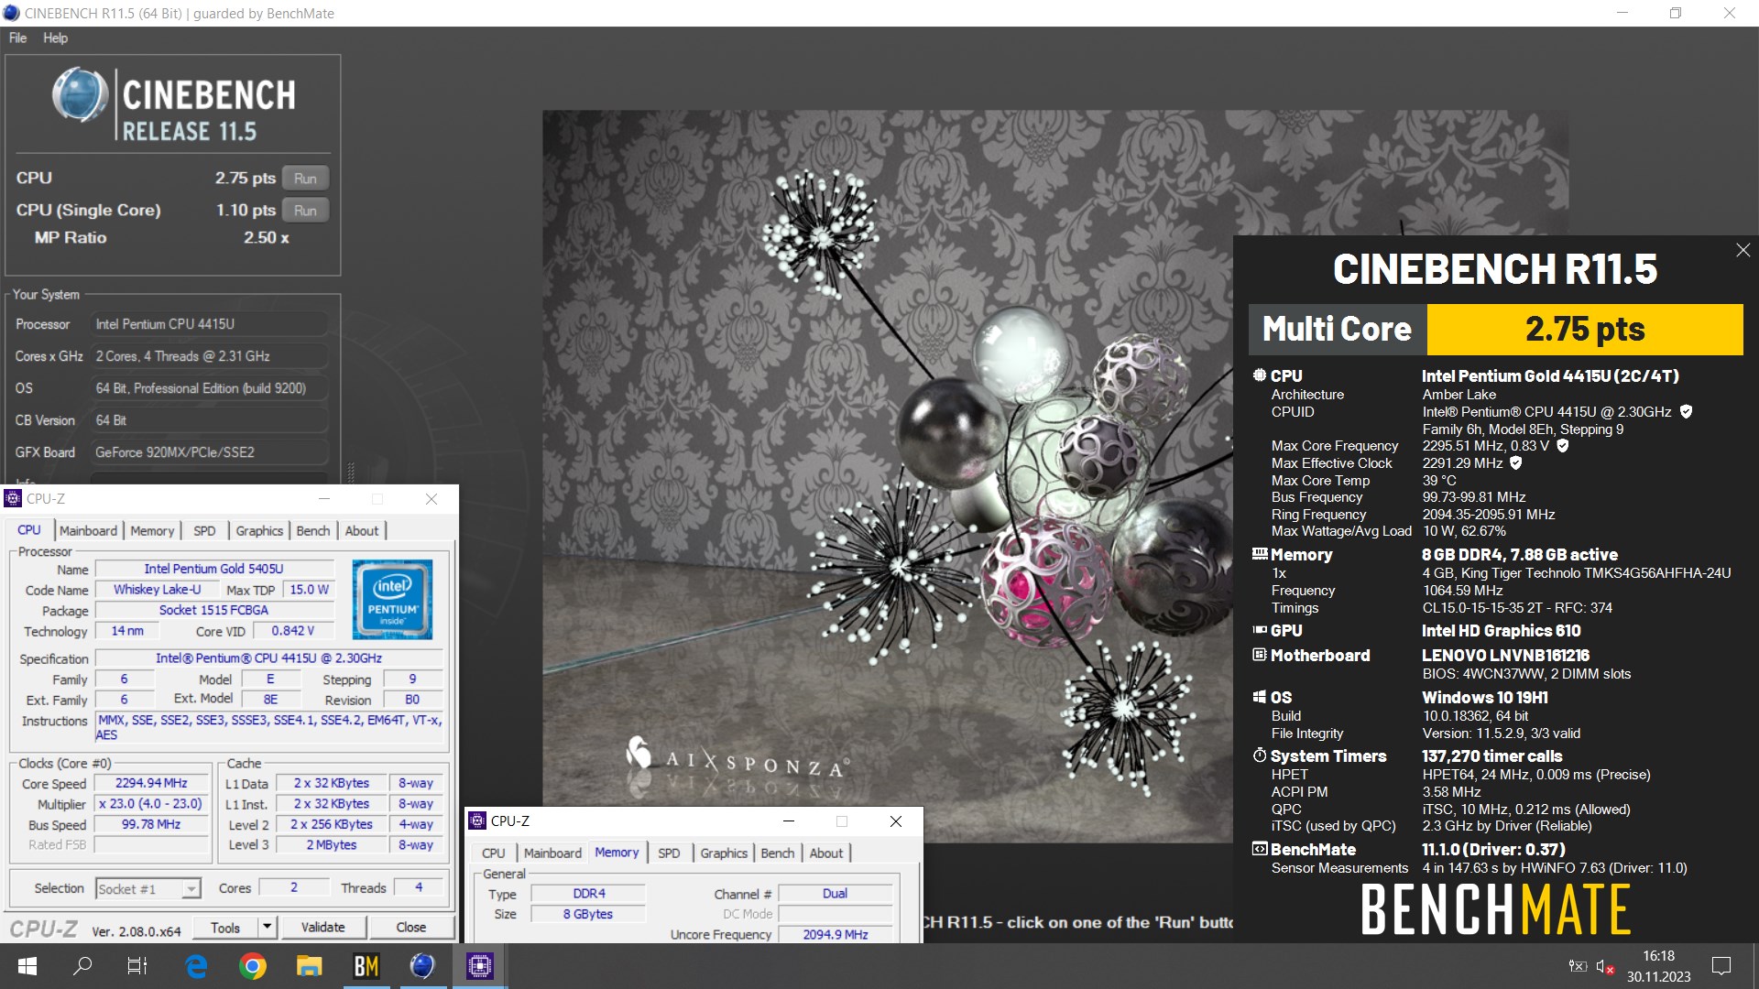
Task: Open taskbar search magnifier
Action: (82, 966)
